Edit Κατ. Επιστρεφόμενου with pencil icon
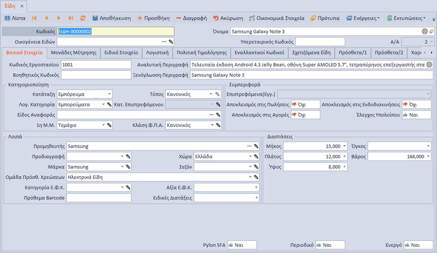The width and height of the screenshot is (437, 253). click(x=218, y=105)
